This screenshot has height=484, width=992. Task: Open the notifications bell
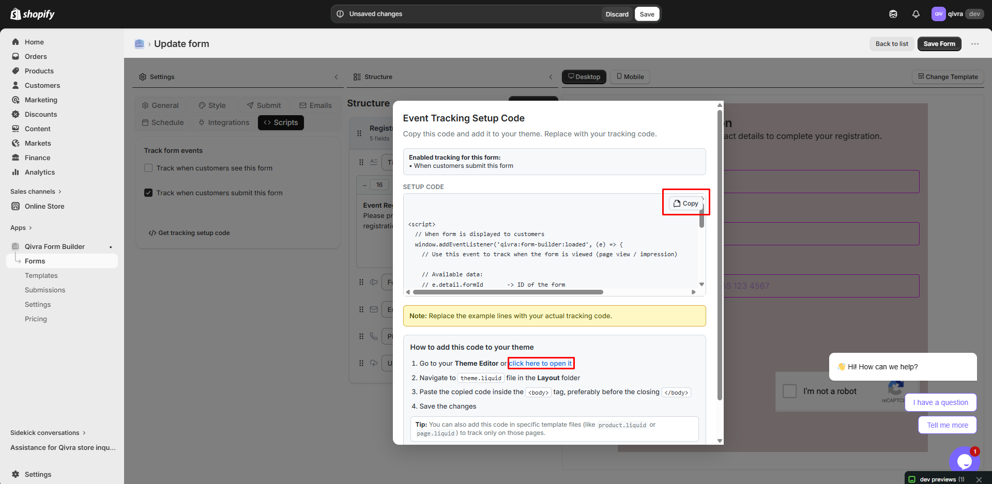click(916, 14)
